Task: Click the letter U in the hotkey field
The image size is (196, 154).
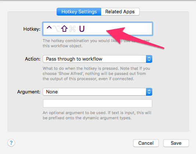Action: point(82,29)
